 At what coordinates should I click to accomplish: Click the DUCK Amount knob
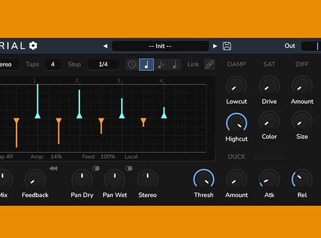[x=236, y=180]
